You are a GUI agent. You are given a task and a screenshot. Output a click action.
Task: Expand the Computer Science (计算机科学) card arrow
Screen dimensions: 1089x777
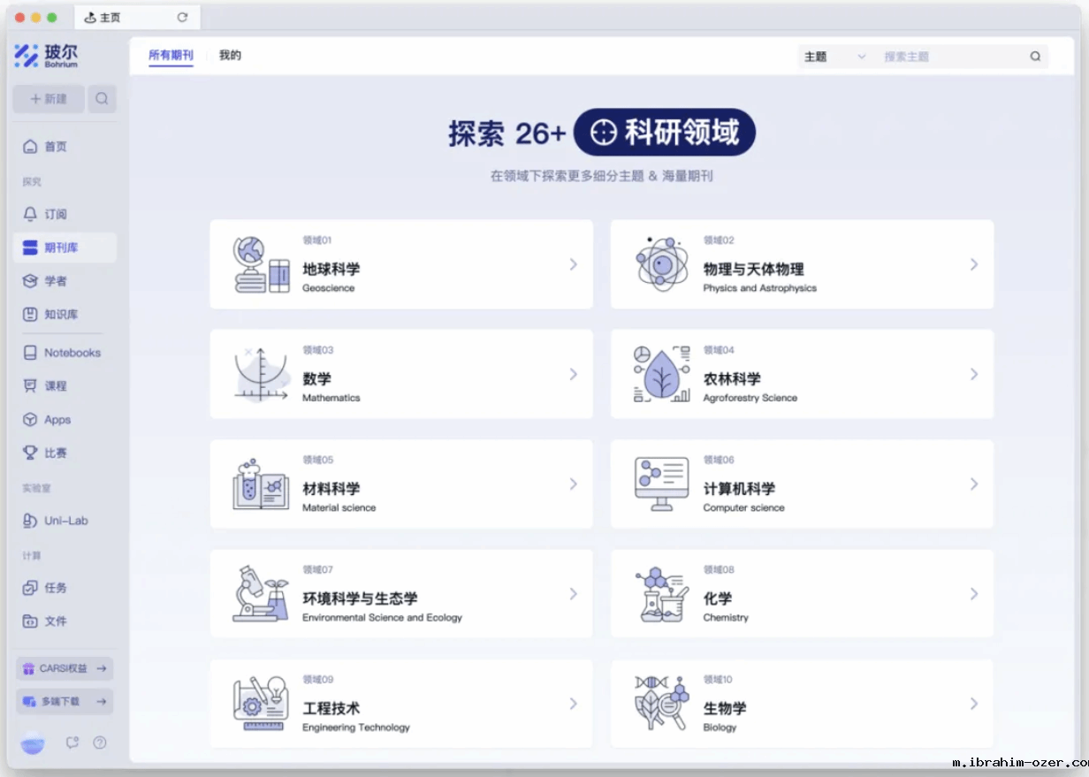pos(973,484)
